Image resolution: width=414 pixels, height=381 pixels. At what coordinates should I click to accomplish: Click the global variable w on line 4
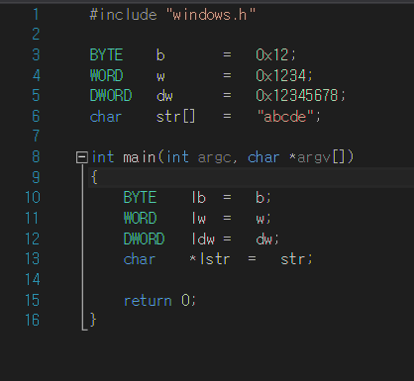point(160,77)
